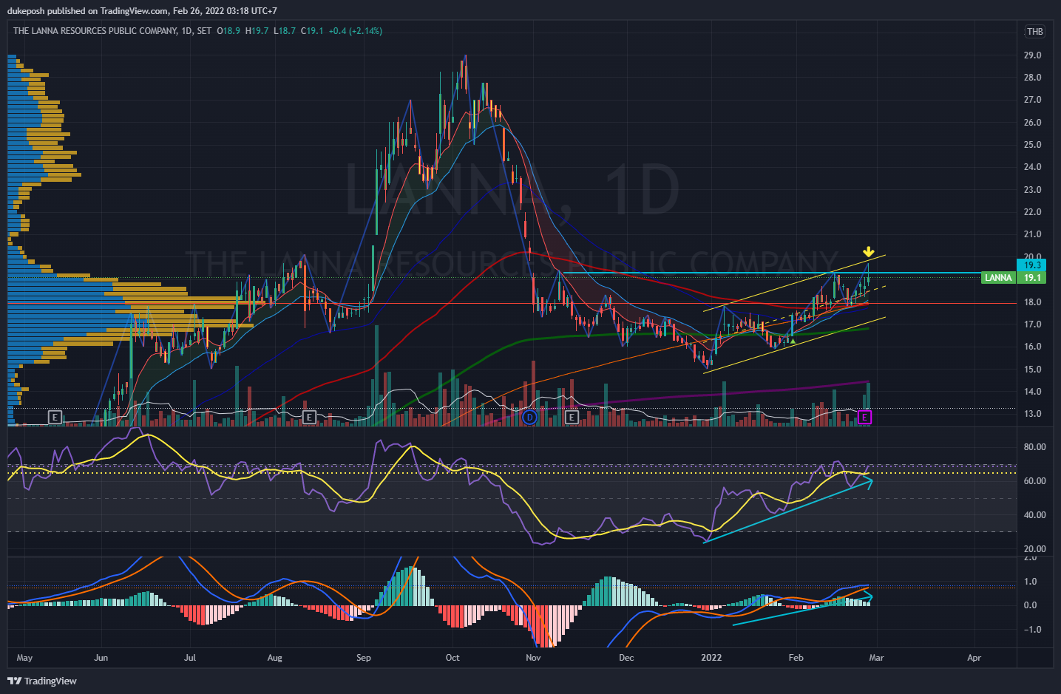The height and width of the screenshot is (694, 1061).
Task: Select the 24.0 price axis label
Action: [1032, 167]
